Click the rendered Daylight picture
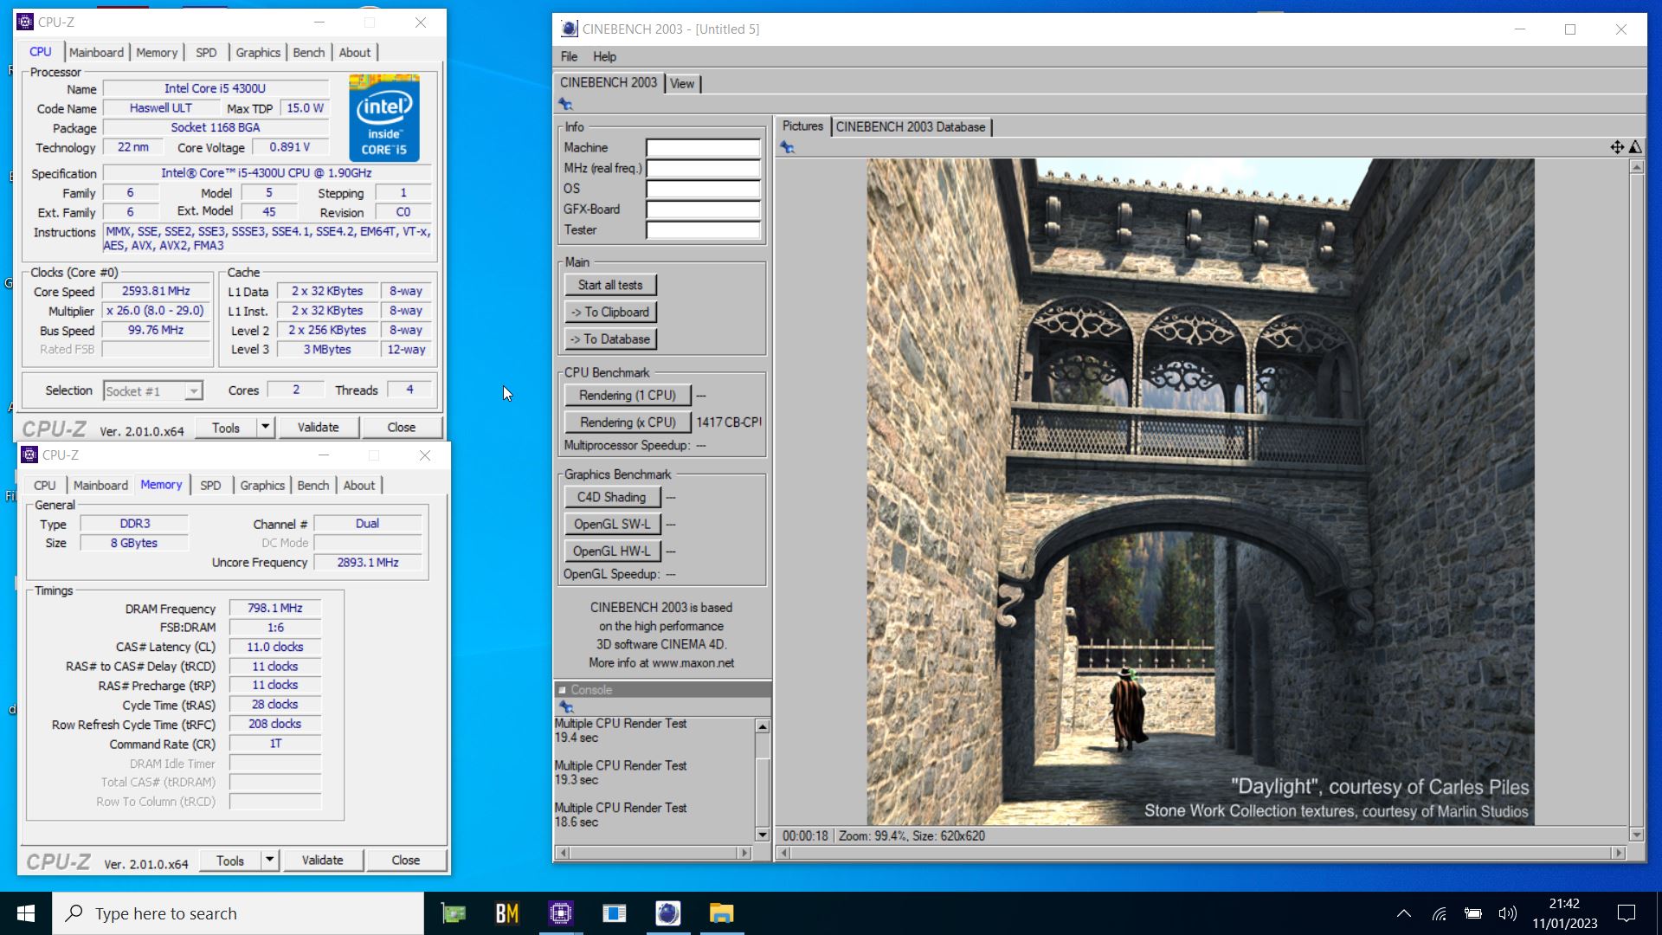 [1201, 491]
